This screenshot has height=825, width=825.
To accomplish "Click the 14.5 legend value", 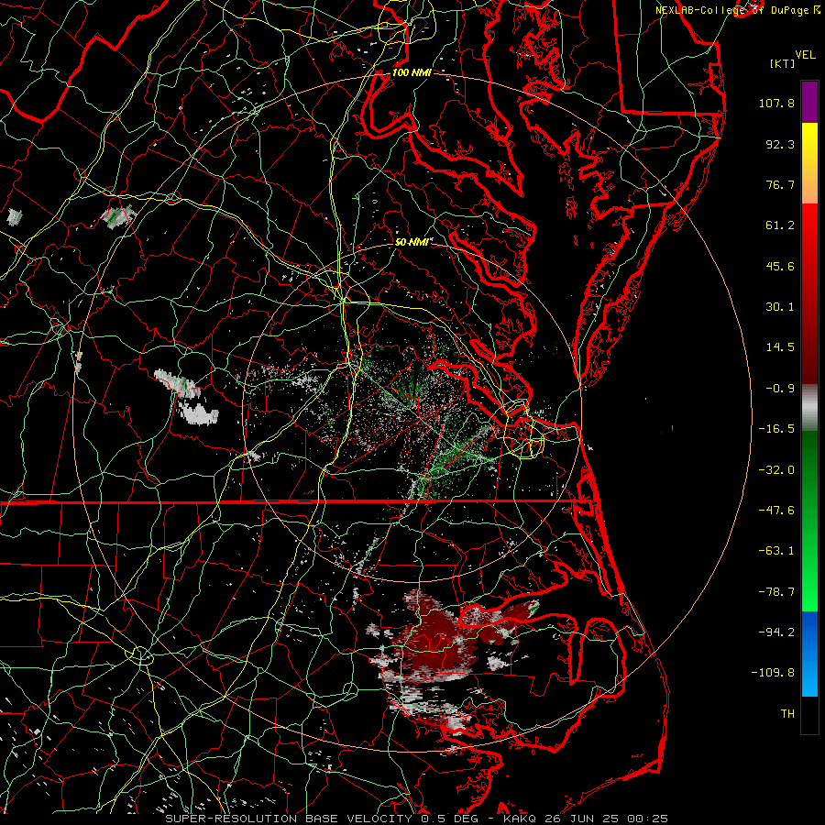I will 780,347.
